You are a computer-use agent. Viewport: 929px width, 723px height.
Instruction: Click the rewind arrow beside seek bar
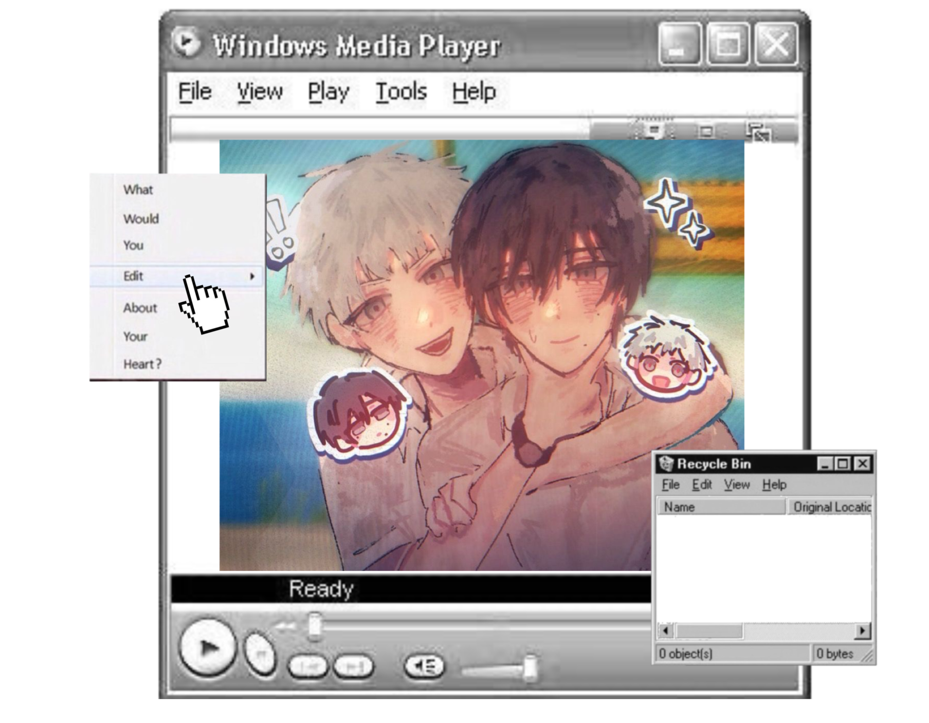click(x=286, y=626)
